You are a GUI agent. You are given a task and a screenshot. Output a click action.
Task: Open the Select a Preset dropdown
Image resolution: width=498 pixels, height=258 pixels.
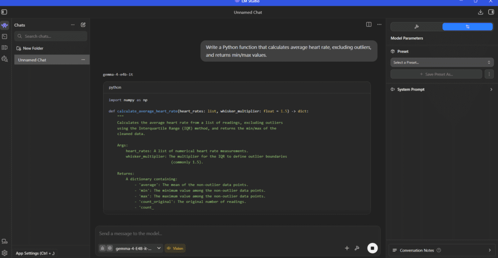tap(442, 63)
